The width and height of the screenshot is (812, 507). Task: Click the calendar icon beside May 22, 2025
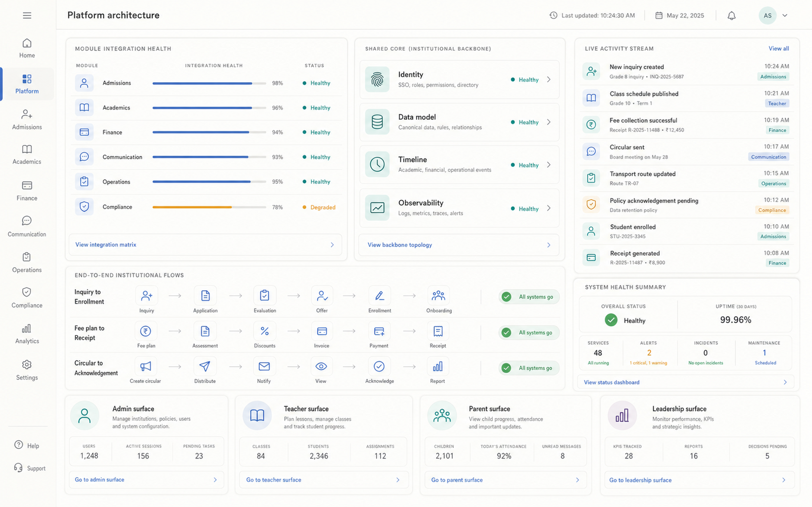[659, 16]
